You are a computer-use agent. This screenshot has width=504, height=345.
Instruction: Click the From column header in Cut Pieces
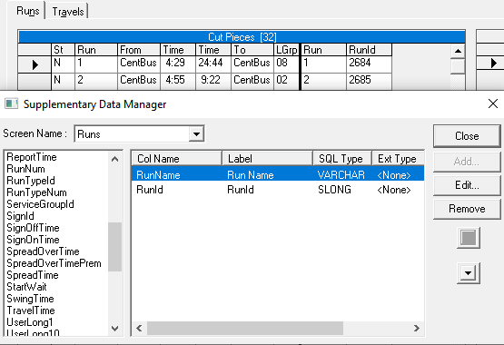point(139,50)
